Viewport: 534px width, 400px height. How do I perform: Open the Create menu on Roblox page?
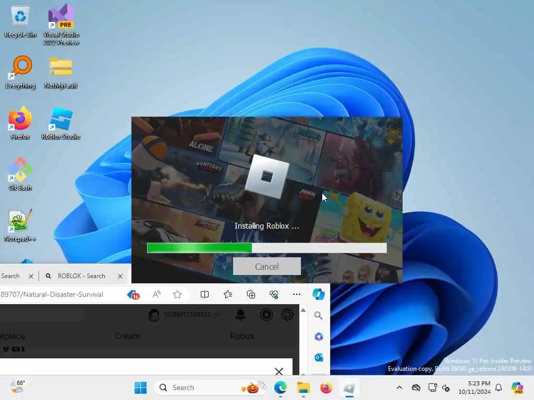pos(127,336)
